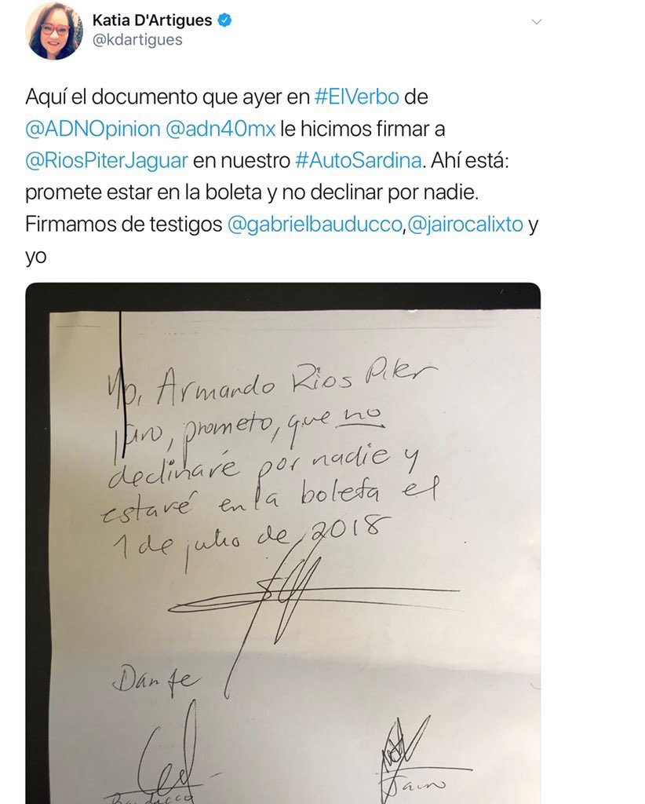
Task: Click the handwritten word 'Dante'
Action: click(155, 681)
